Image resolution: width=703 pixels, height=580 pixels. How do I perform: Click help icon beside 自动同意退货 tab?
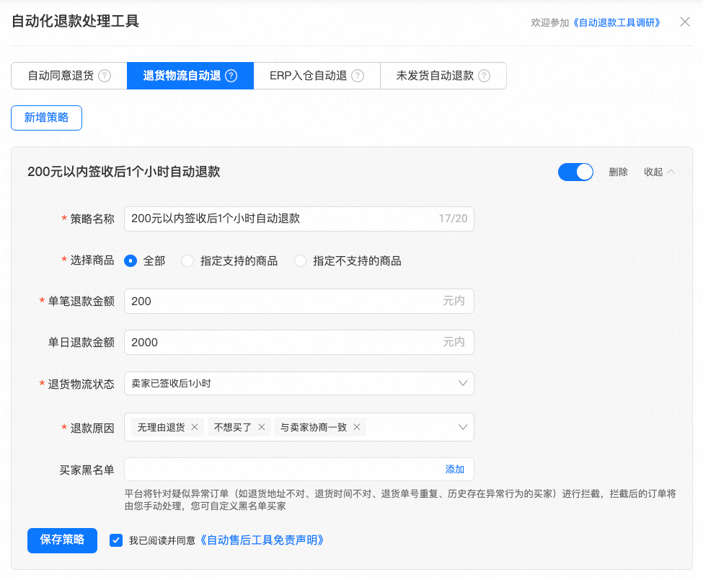[105, 76]
